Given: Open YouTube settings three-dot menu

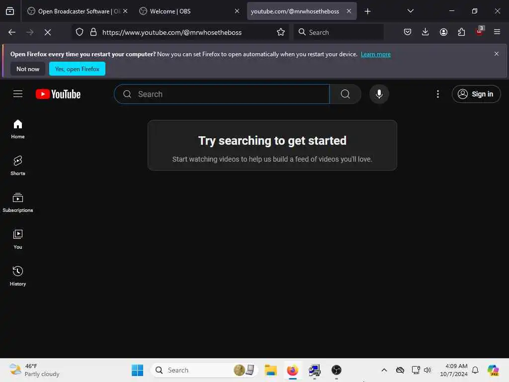Looking at the screenshot, I should [438, 94].
